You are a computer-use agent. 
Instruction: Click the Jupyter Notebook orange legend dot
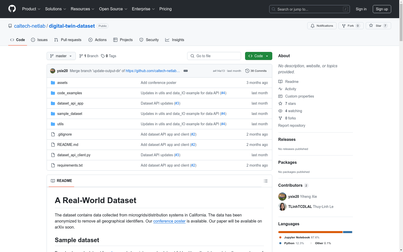click(280, 237)
